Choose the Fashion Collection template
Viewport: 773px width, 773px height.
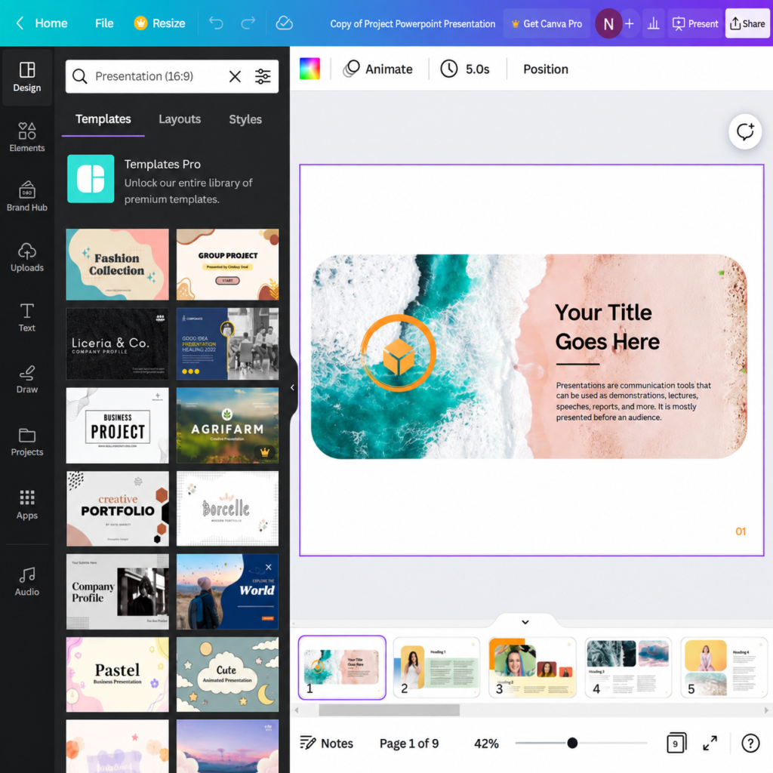117,264
